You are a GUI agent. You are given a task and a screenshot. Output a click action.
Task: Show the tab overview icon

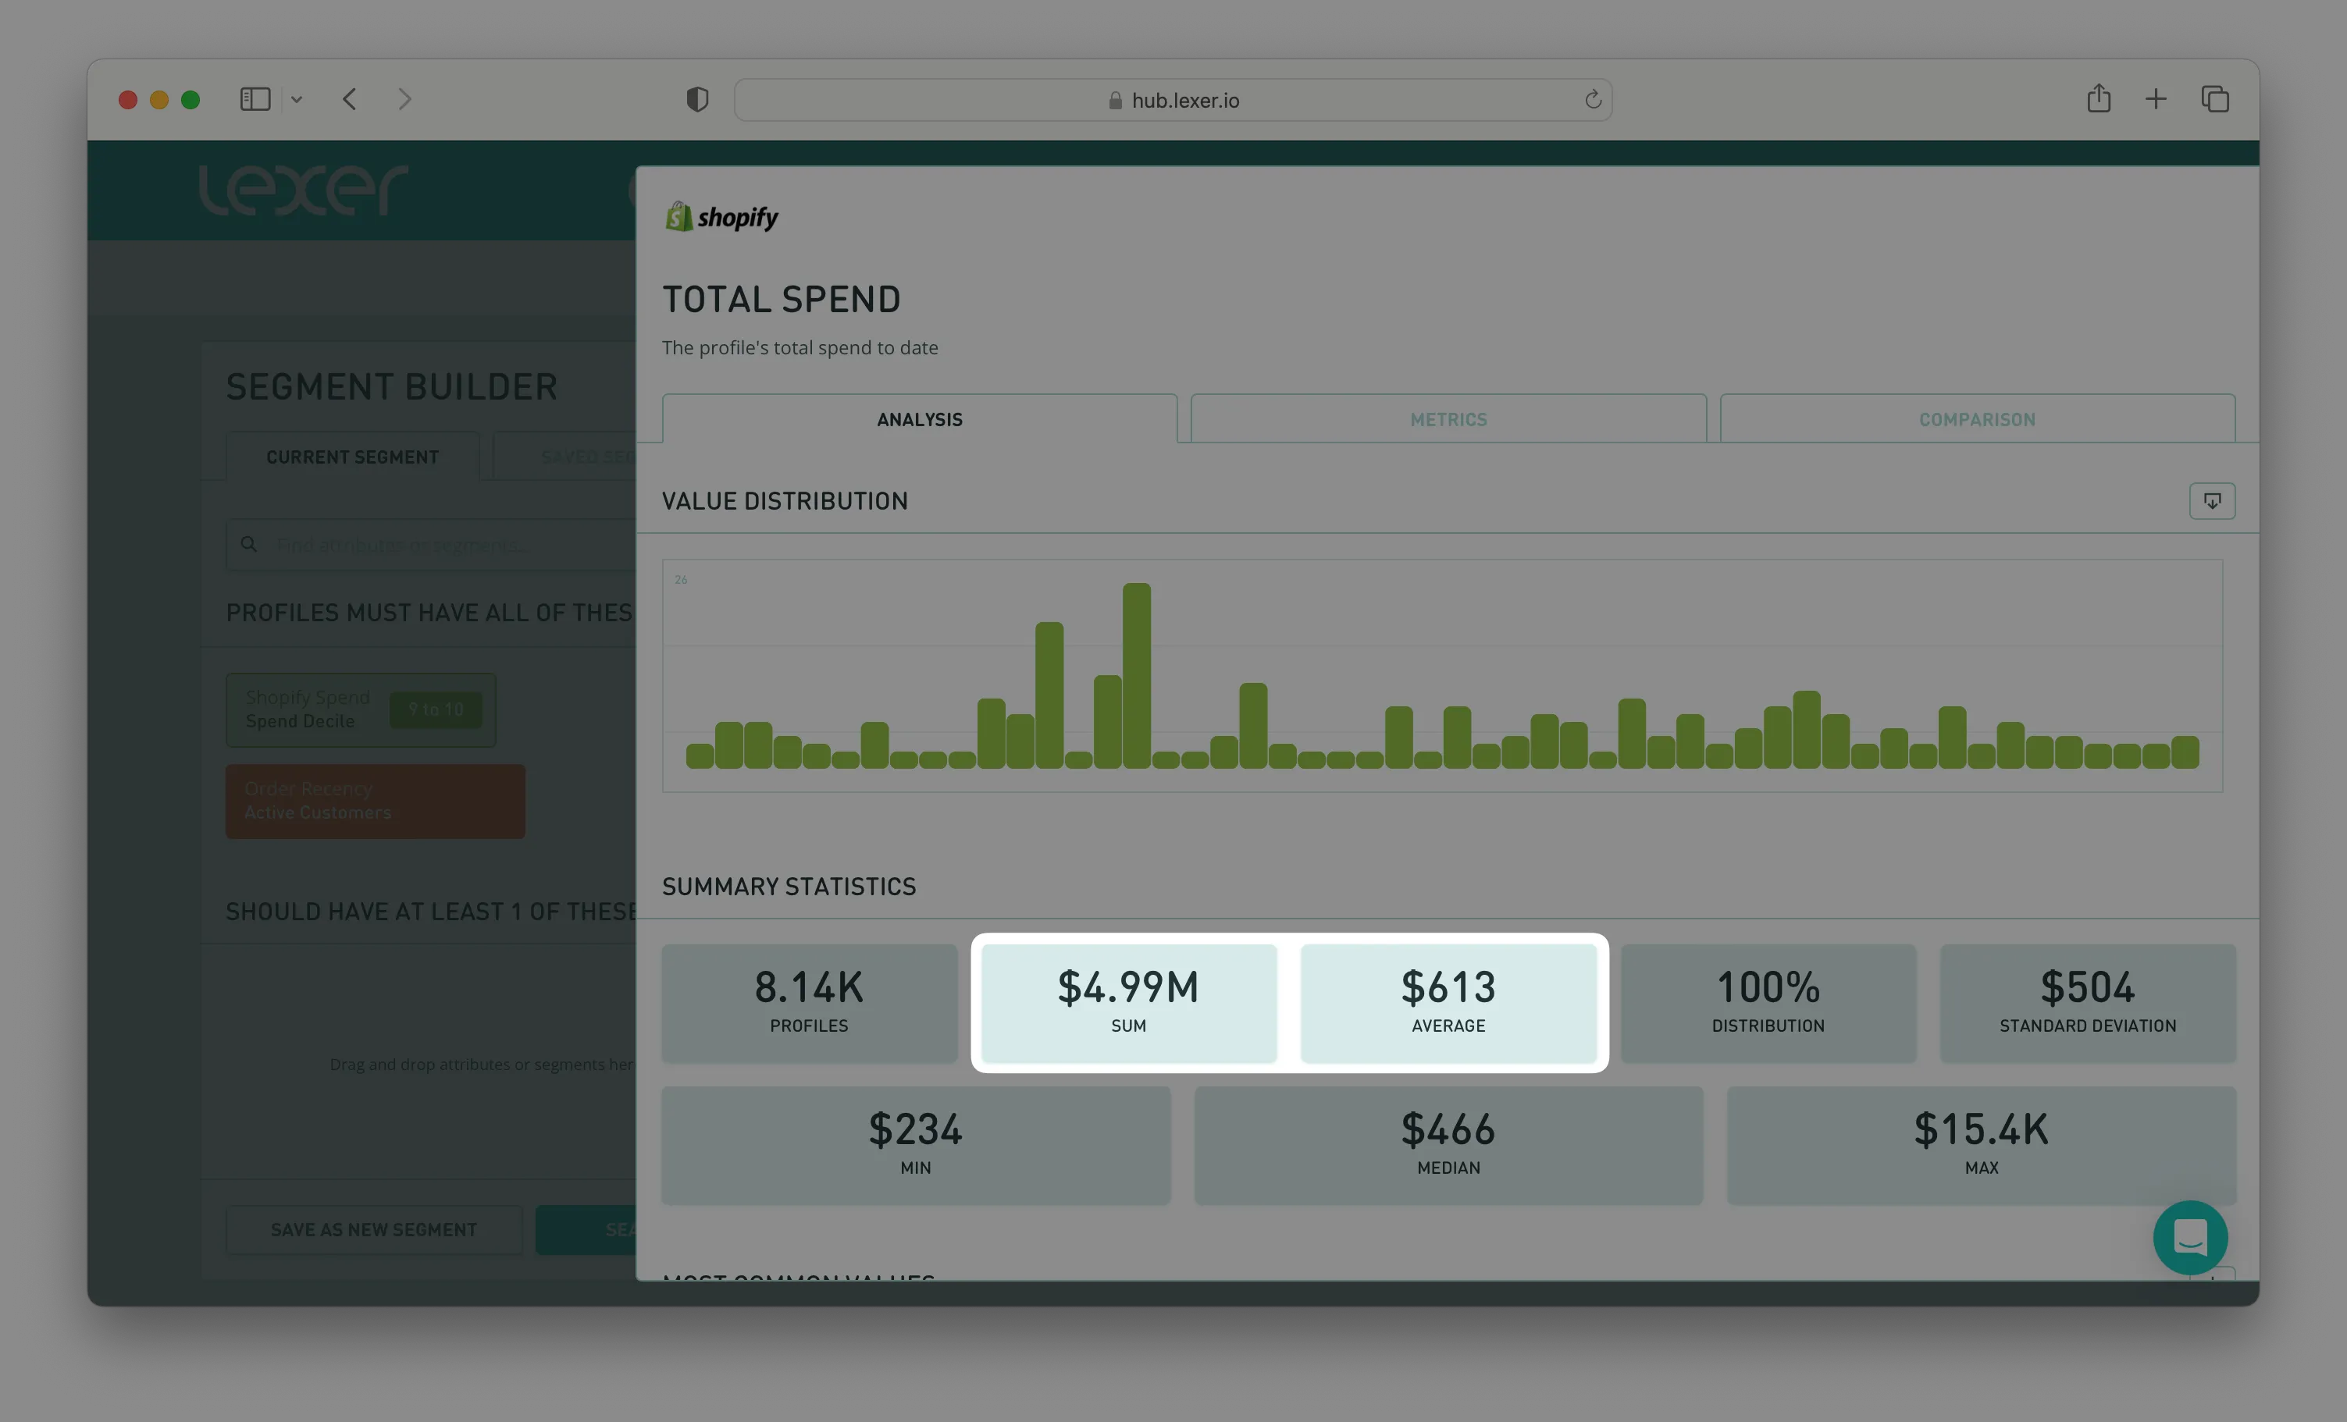[2214, 99]
